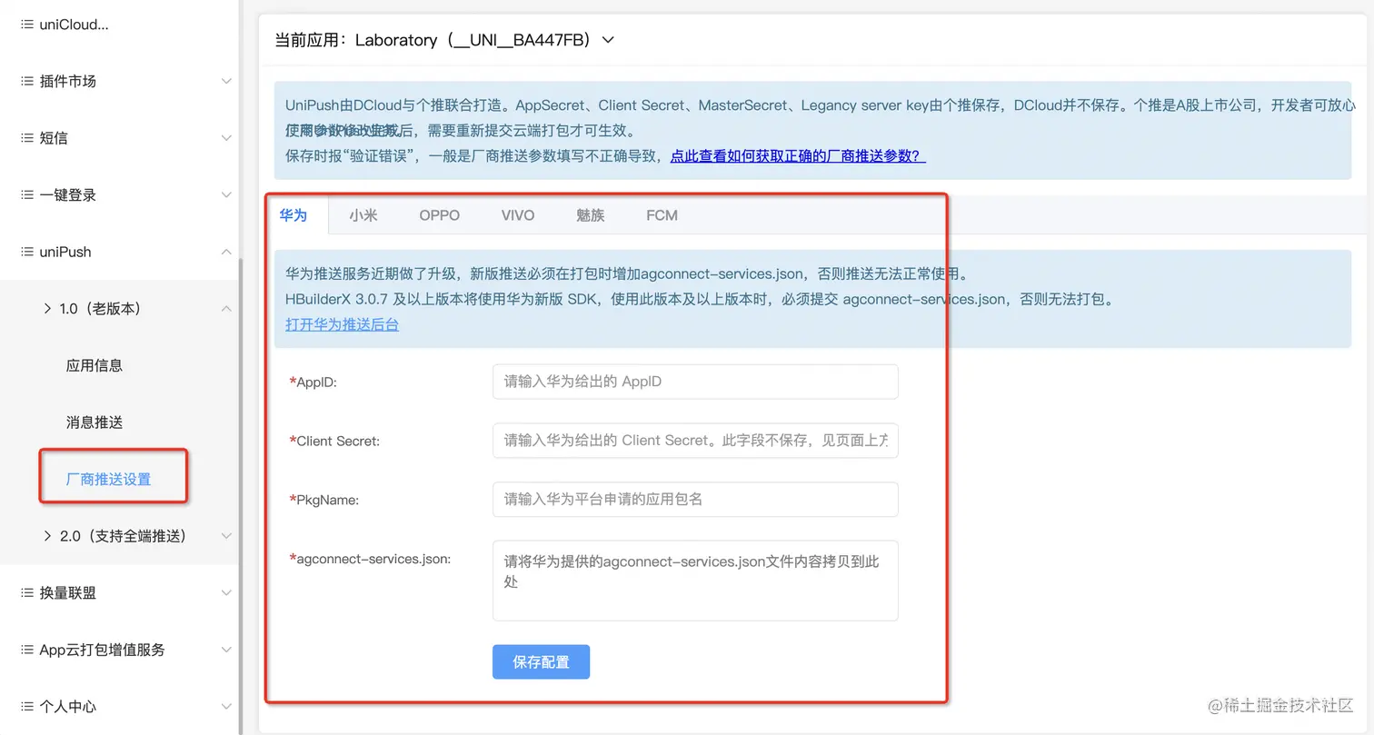Click the list icon beside 换量联盟
1374x735 pixels.
[x=27, y=592]
